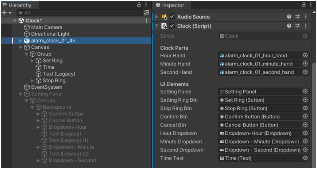Pick object for Hour Hand field
Image resolution: width=317 pixels, height=169 pixels.
pyautogui.click(x=305, y=55)
